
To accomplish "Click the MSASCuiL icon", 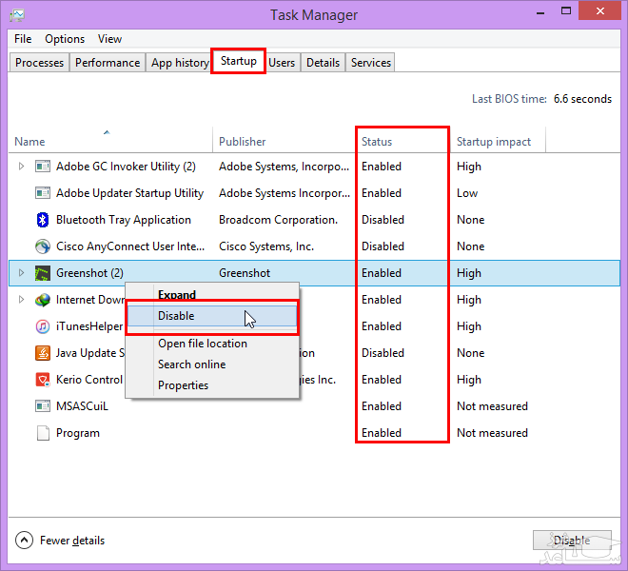I will 42,406.
